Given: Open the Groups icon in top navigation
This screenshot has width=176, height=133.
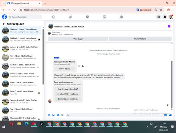Looking at the screenshot, I should (121, 17).
